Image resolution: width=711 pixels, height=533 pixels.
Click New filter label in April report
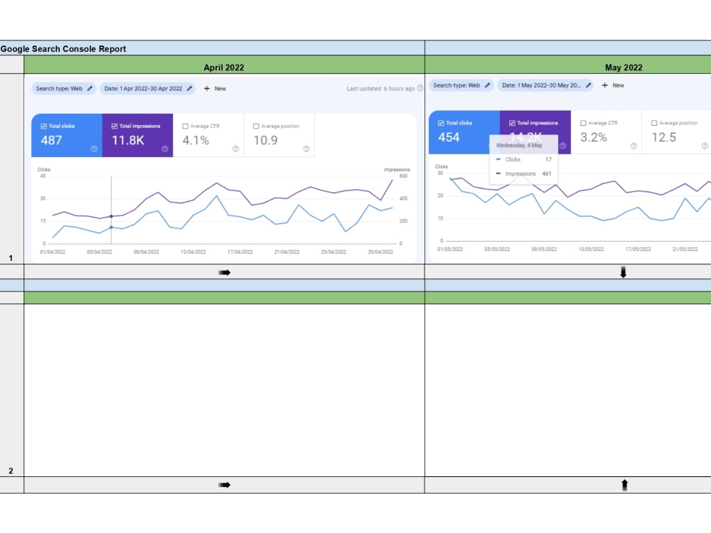(220, 89)
